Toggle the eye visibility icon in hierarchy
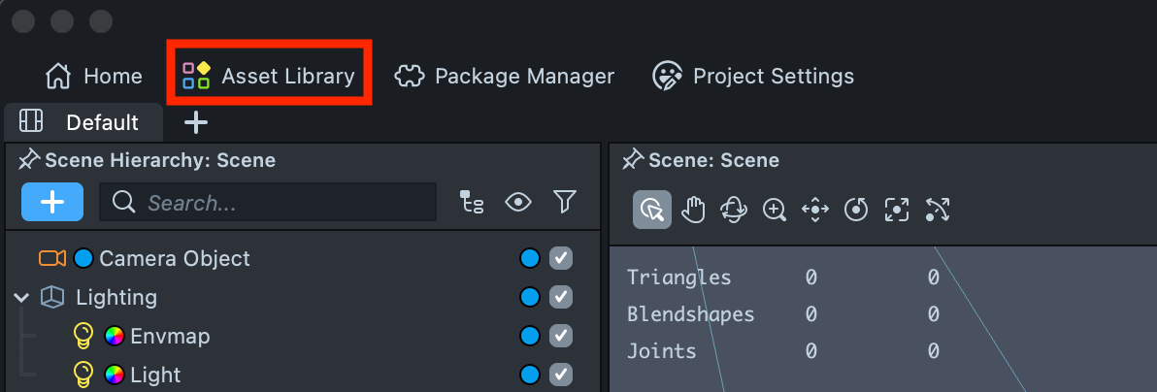This screenshot has height=392, width=1157. coord(519,202)
